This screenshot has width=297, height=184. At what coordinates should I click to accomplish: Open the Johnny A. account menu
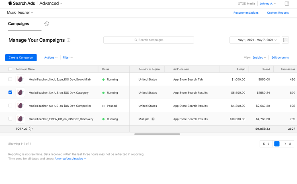click(x=268, y=4)
